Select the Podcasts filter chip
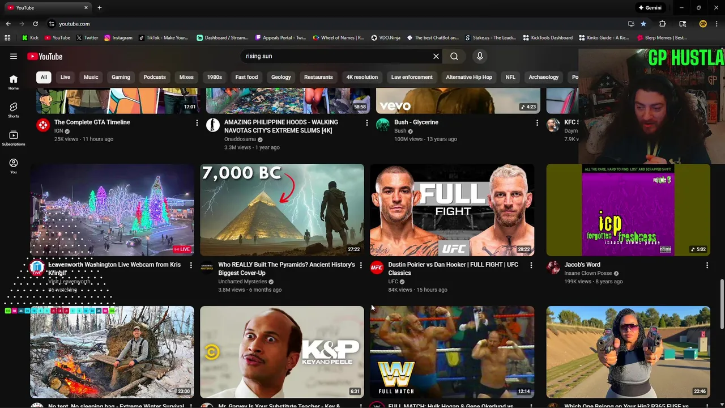 point(155,77)
